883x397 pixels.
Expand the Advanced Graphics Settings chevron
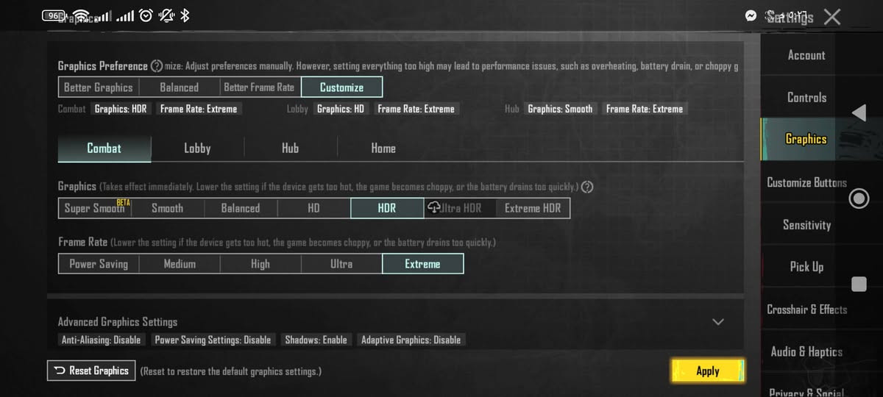tap(718, 322)
